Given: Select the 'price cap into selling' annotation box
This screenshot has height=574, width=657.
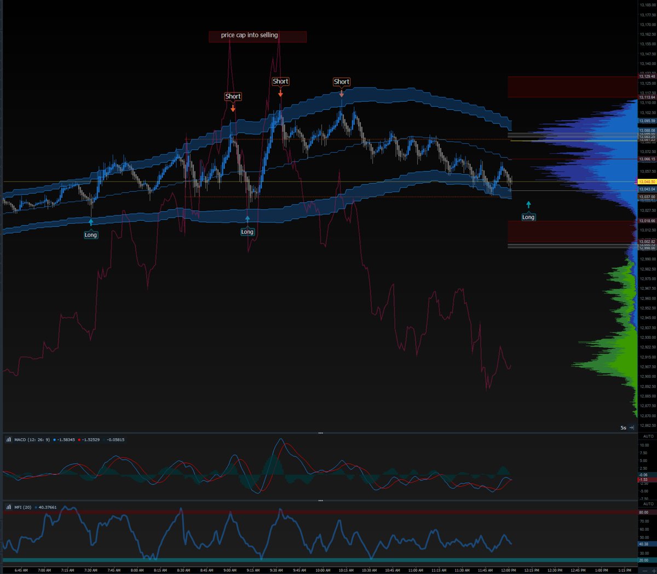Looking at the screenshot, I should (258, 36).
